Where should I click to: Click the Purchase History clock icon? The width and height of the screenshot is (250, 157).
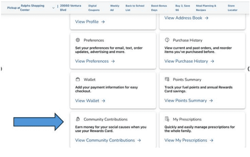pyautogui.click(x=167, y=40)
